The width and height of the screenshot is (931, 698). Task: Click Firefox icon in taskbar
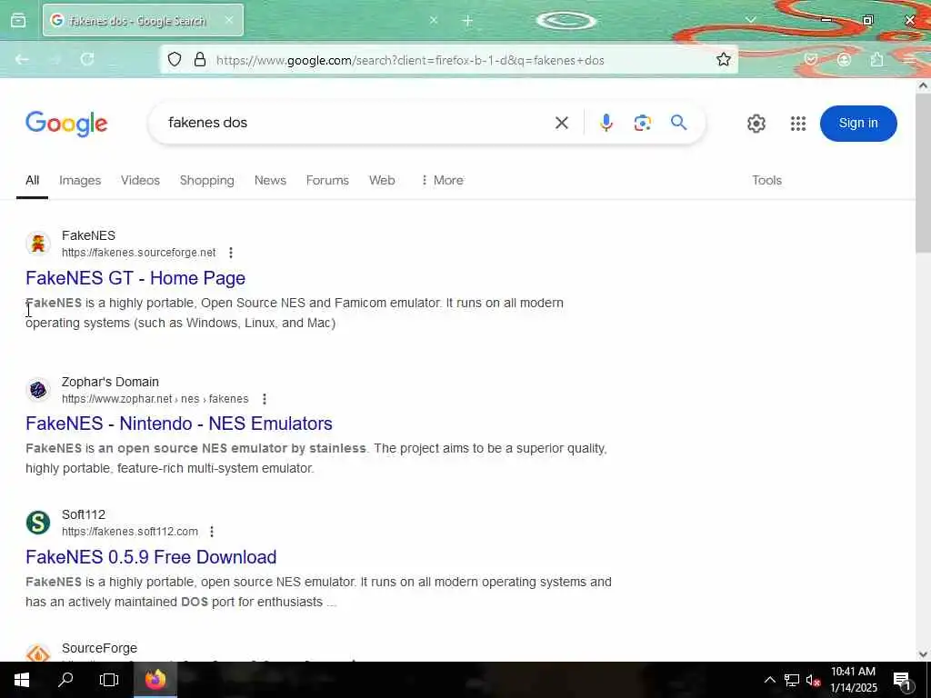pos(155,680)
